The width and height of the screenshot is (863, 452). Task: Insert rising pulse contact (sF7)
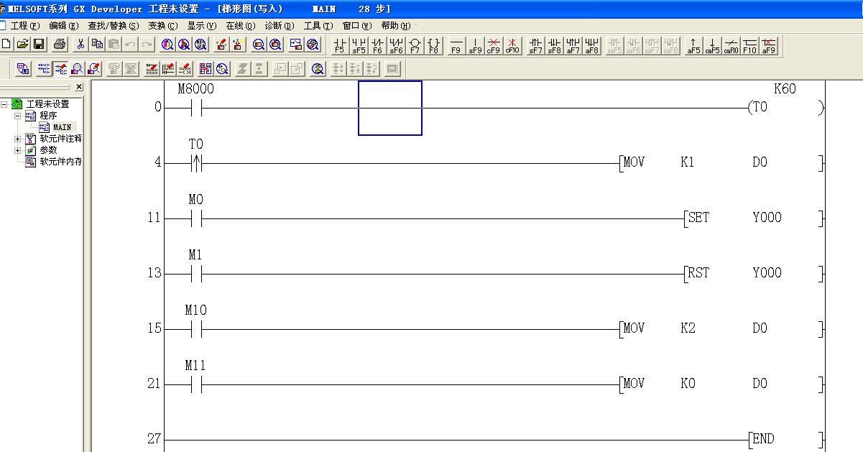click(535, 46)
